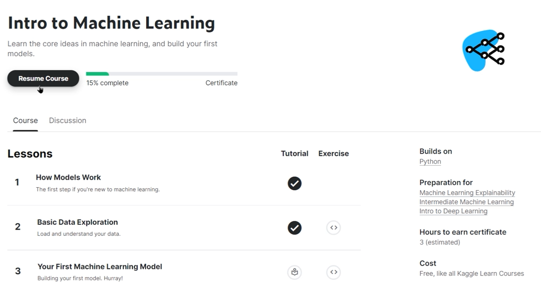Click the Certificate label

(221, 83)
